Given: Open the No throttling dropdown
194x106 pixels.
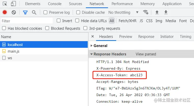Looking at the screenshot, I should point(123,12).
